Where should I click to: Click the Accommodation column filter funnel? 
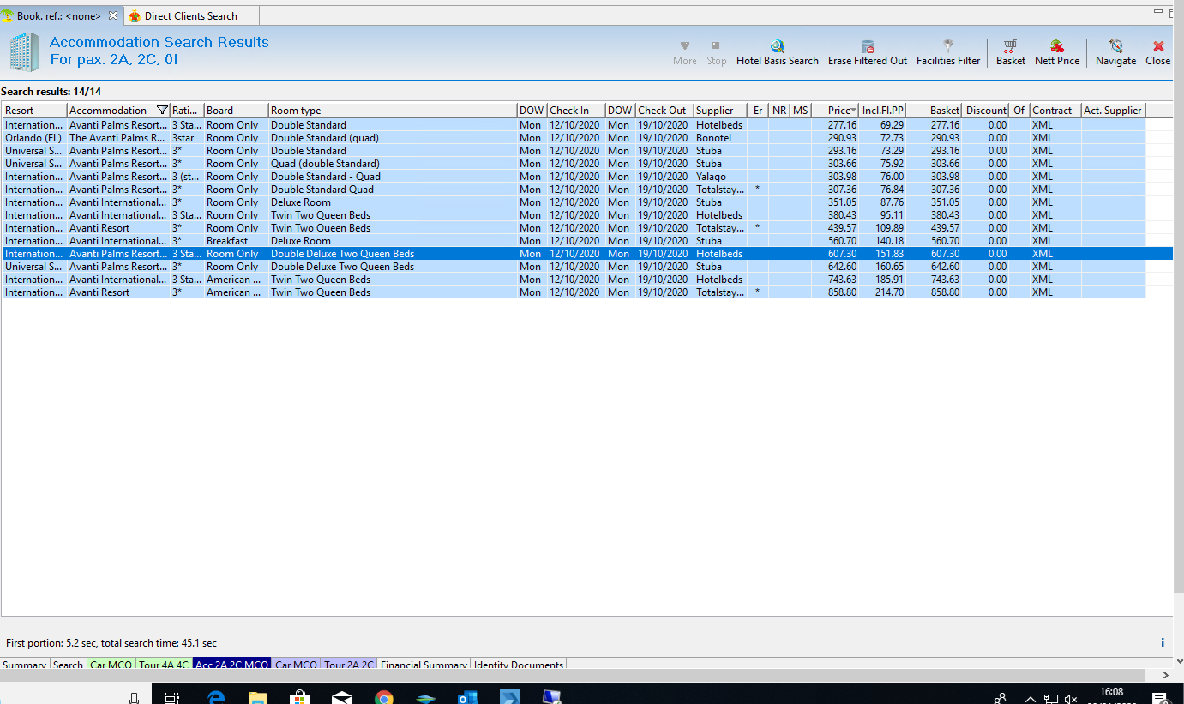coord(162,111)
